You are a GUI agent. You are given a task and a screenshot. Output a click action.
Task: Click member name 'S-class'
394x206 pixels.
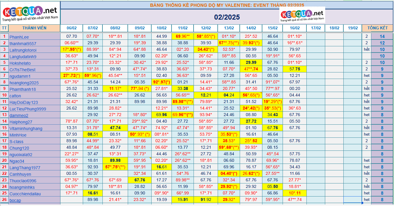click(x=16, y=142)
